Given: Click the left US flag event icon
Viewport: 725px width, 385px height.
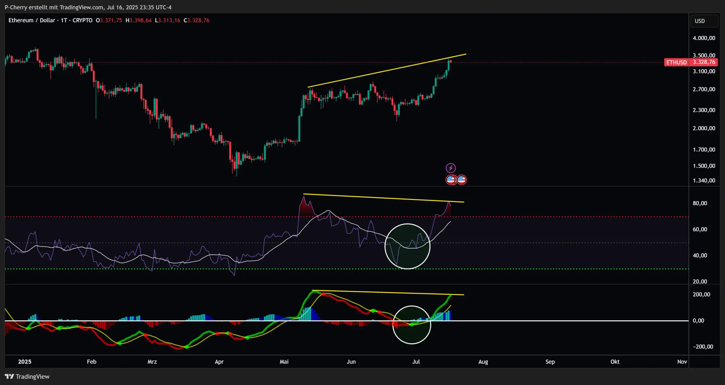Looking at the screenshot, I should [451, 180].
